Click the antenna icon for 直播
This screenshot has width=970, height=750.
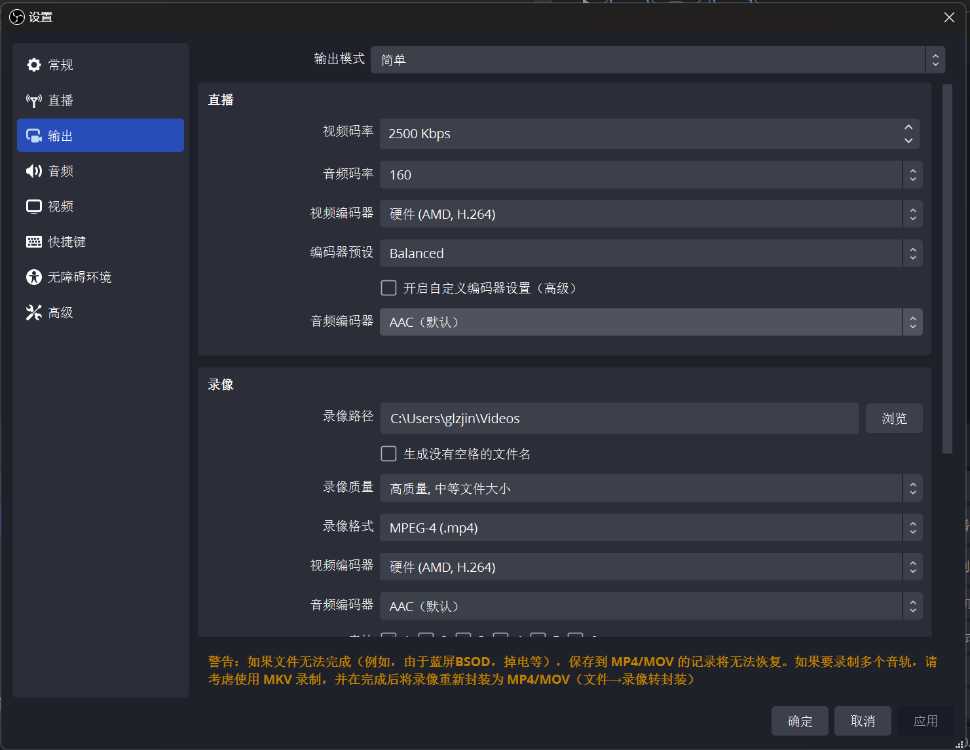click(33, 100)
